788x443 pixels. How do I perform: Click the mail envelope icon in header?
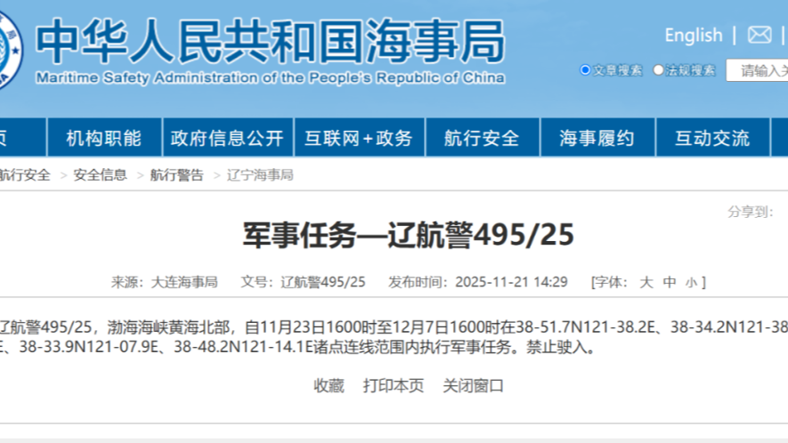click(760, 36)
